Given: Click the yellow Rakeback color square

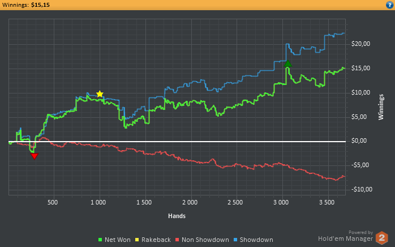Looking at the screenshot, I should click(x=137, y=240).
